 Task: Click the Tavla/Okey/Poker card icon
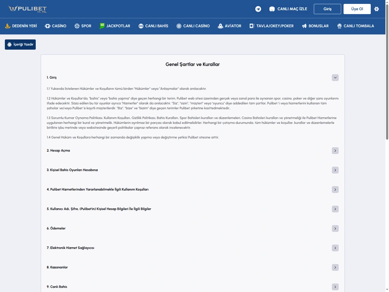(x=252, y=26)
